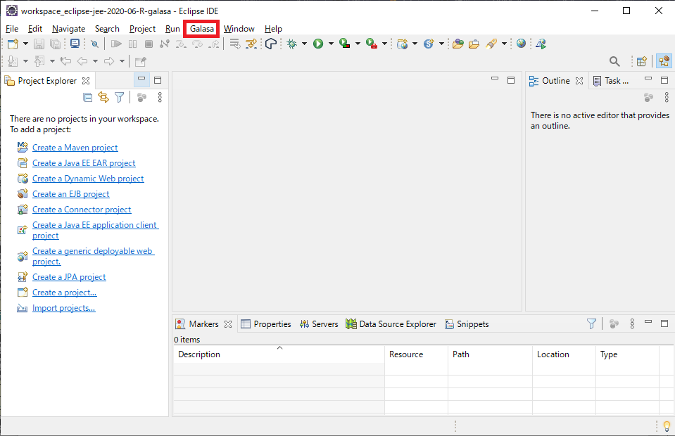Open the Window menu
This screenshot has width=675, height=436.
pos(239,29)
